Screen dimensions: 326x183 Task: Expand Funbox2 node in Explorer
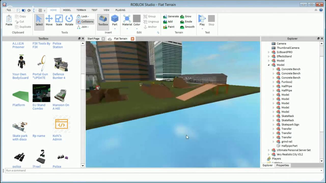pos(273,82)
